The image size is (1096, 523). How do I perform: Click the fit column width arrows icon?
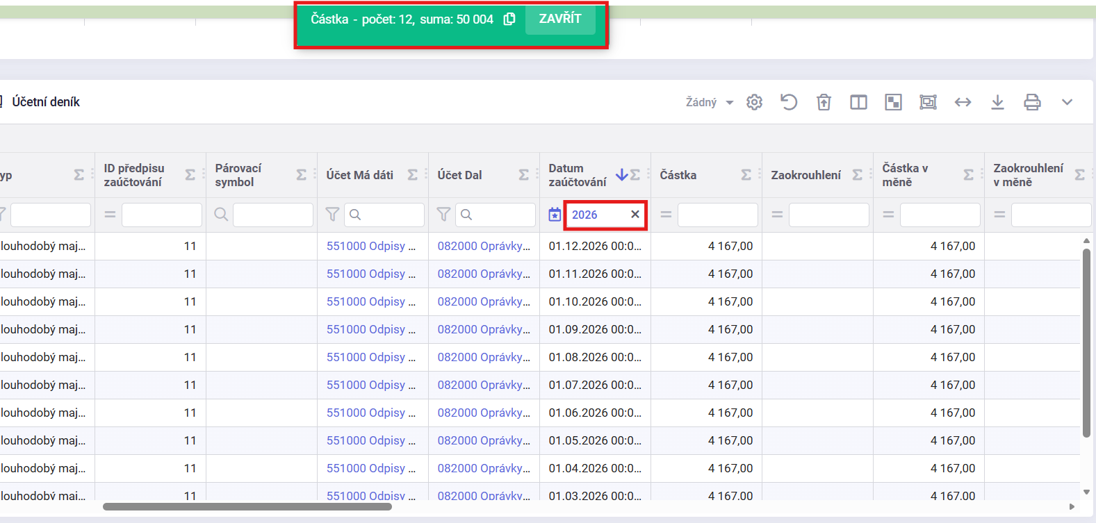963,103
